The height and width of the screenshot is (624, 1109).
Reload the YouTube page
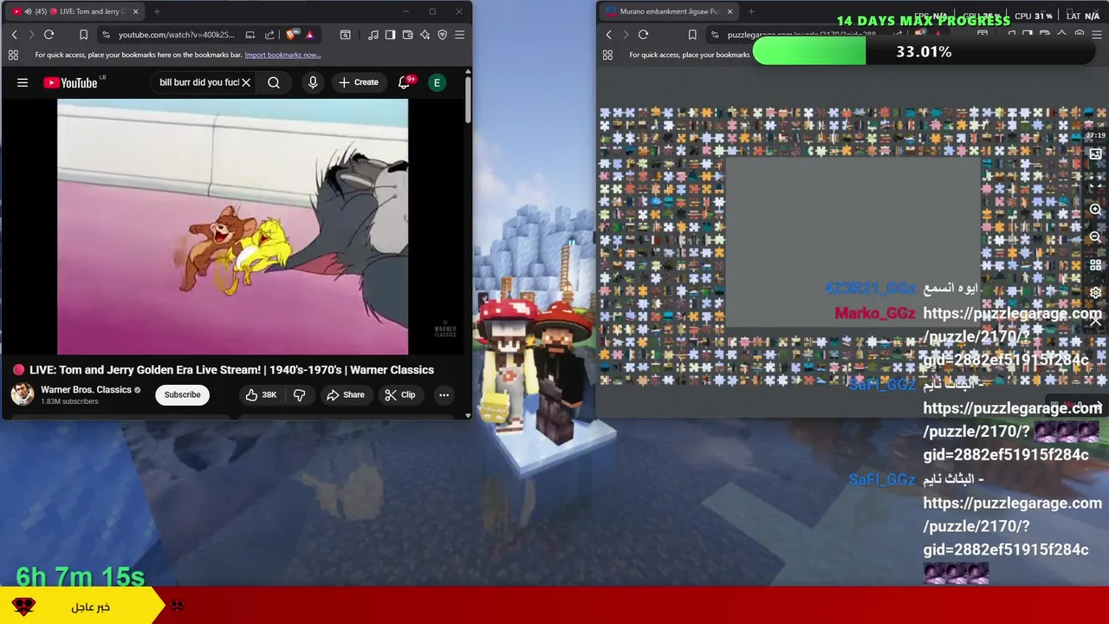tap(49, 35)
